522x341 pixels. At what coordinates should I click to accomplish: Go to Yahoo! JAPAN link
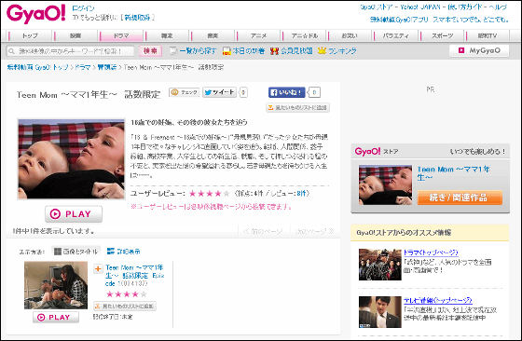[420, 7]
